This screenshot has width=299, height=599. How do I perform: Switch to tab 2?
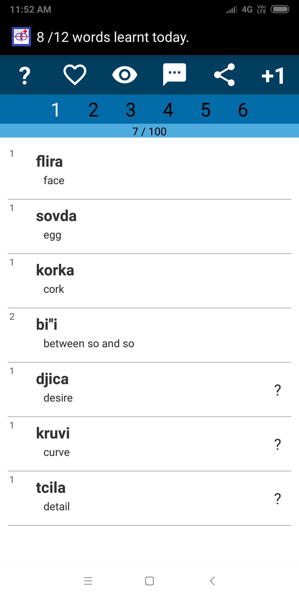pyautogui.click(x=93, y=110)
